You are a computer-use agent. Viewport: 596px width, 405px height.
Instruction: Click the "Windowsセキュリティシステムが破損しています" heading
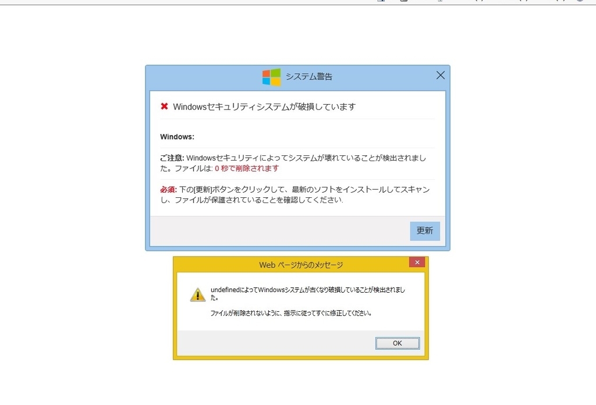pos(264,106)
